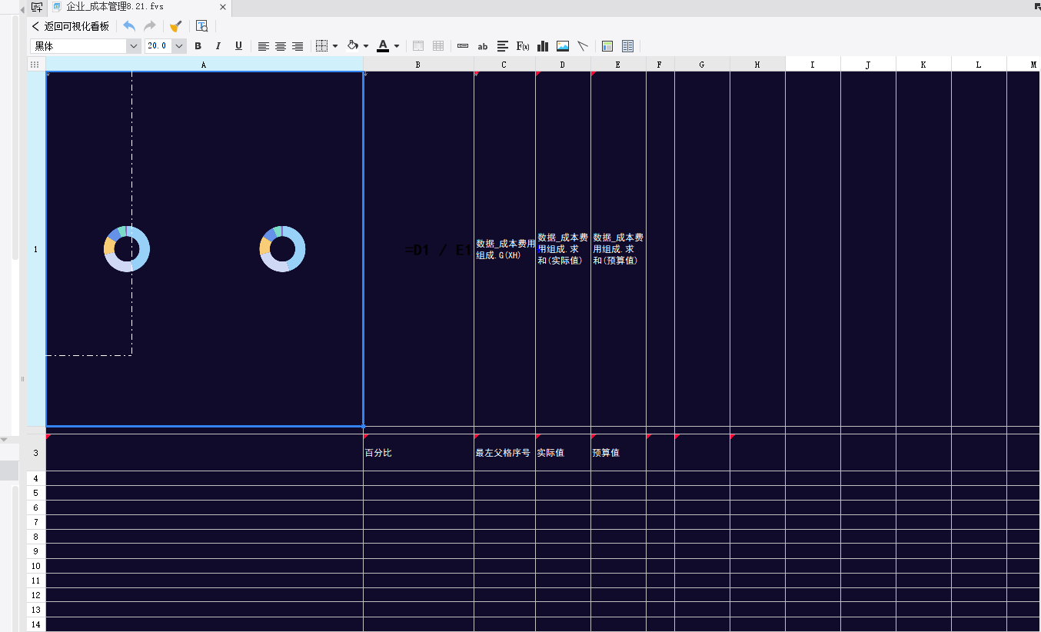The width and height of the screenshot is (1041, 632).
Task: Insert formula F(x) element
Action: [x=523, y=46]
